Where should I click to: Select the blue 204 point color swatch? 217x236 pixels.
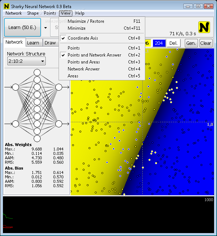pyautogui.click(x=159, y=43)
